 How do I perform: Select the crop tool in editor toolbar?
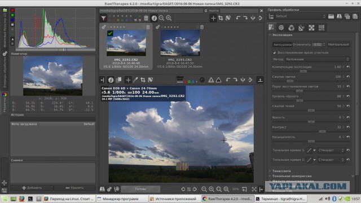coord(143,80)
